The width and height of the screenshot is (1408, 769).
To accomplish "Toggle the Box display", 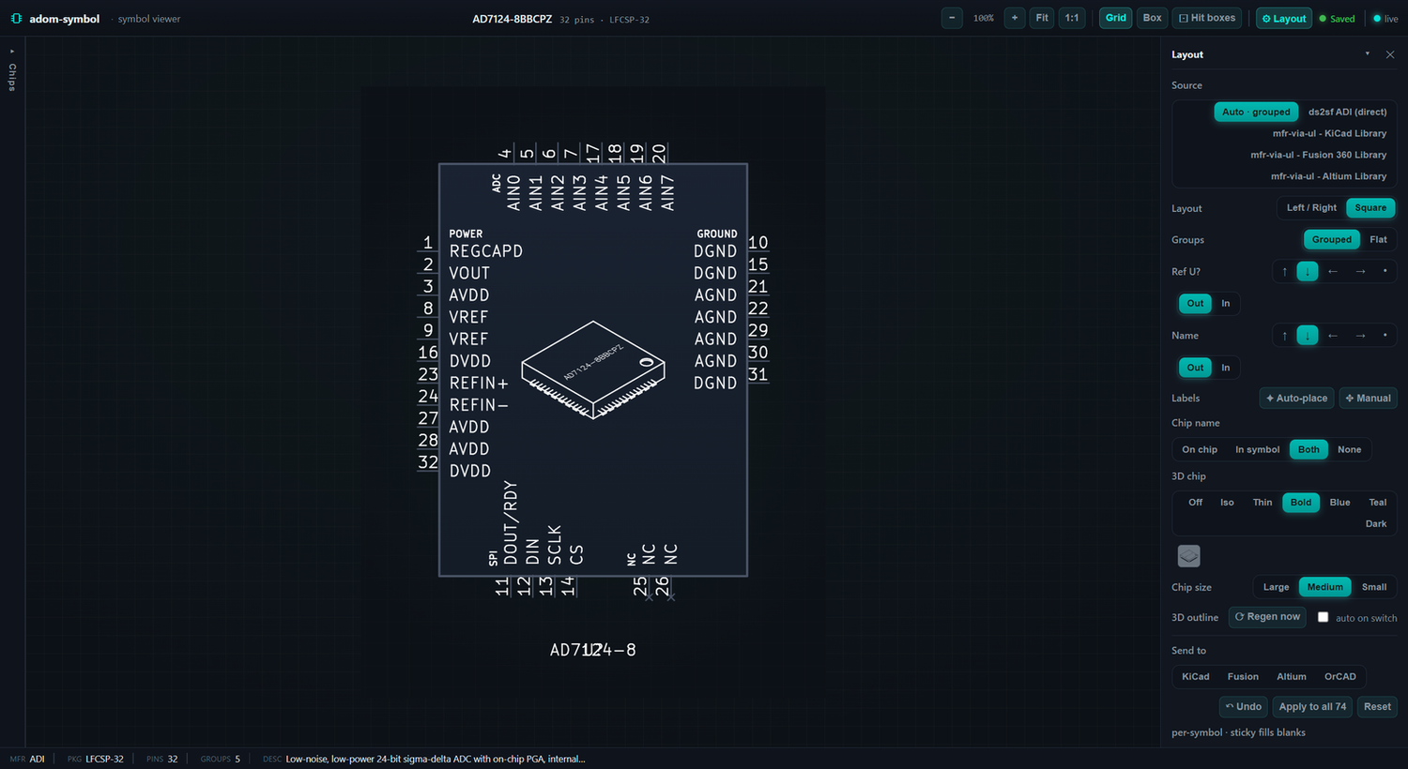I will tap(1152, 18).
